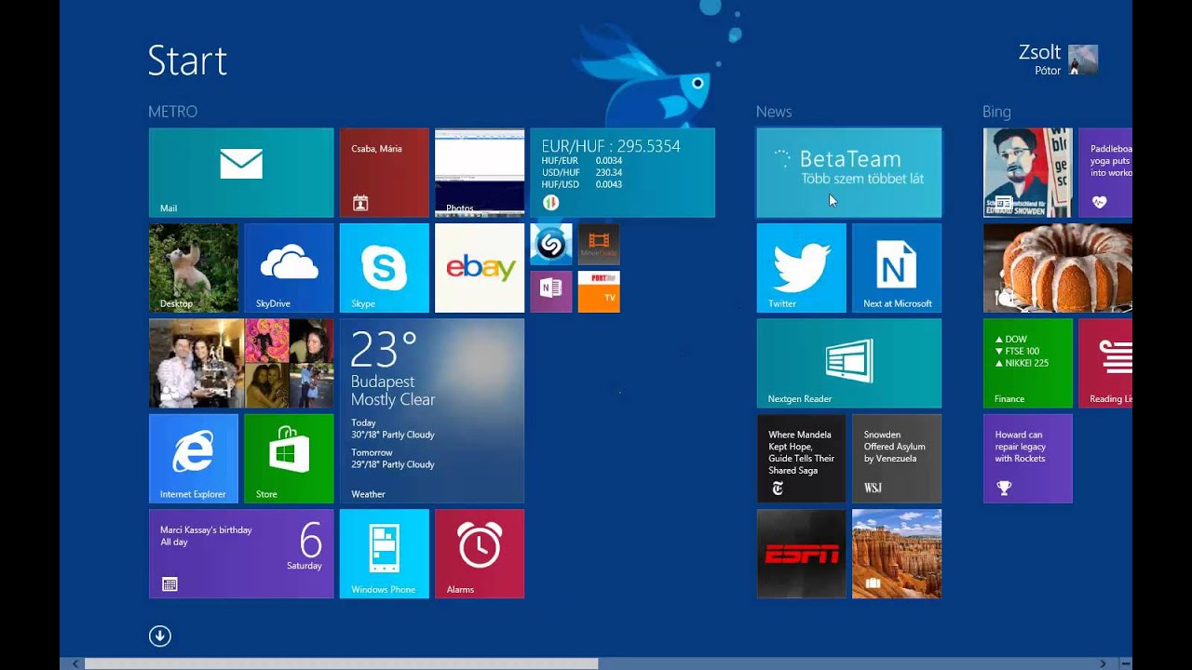This screenshot has height=670, width=1192.
Task: Open the green Finance tile
Action: coord(1028,364)
